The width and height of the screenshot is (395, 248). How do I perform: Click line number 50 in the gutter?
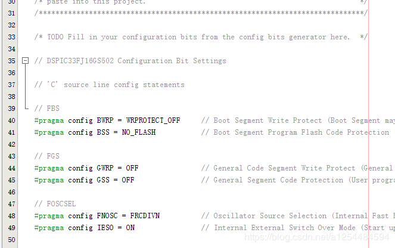[12, 240]
